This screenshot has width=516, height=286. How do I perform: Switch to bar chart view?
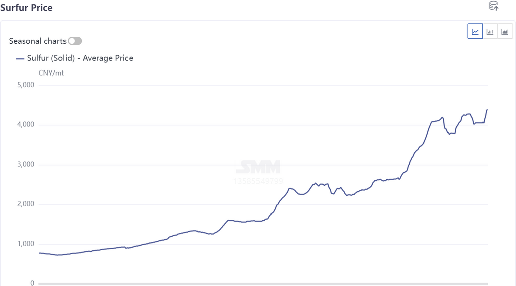[x=490, y=32]
